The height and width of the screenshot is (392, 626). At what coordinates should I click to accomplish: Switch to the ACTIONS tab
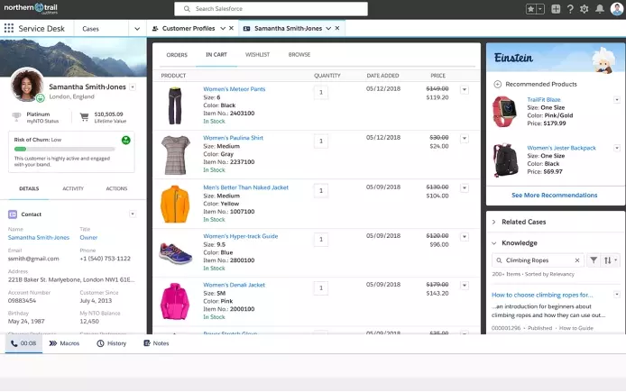(116, 188)
